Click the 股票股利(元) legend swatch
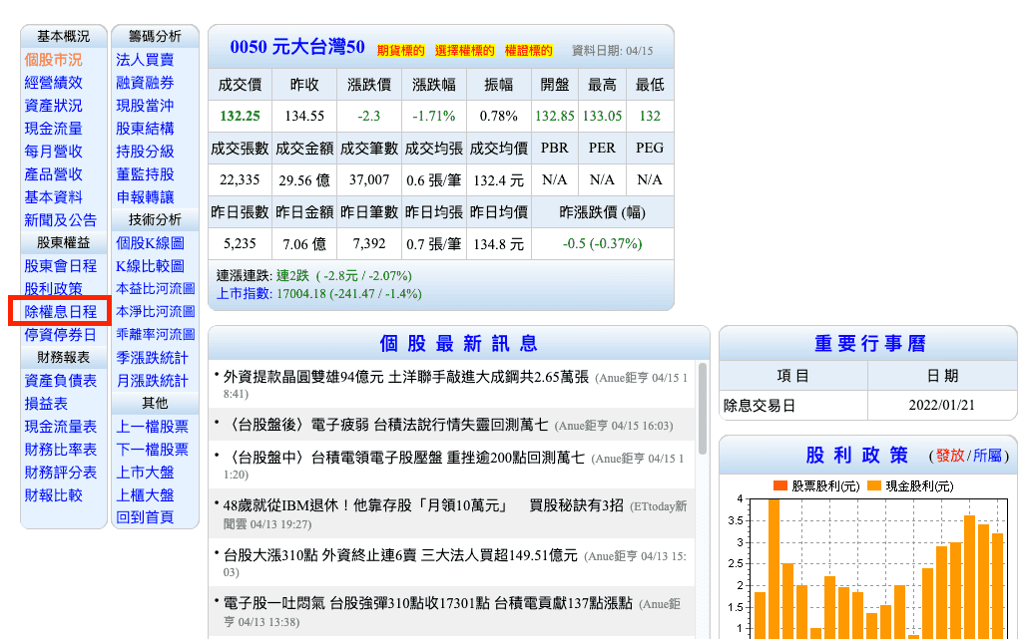This screenshot has width=1027, height=639. (779, 485)
